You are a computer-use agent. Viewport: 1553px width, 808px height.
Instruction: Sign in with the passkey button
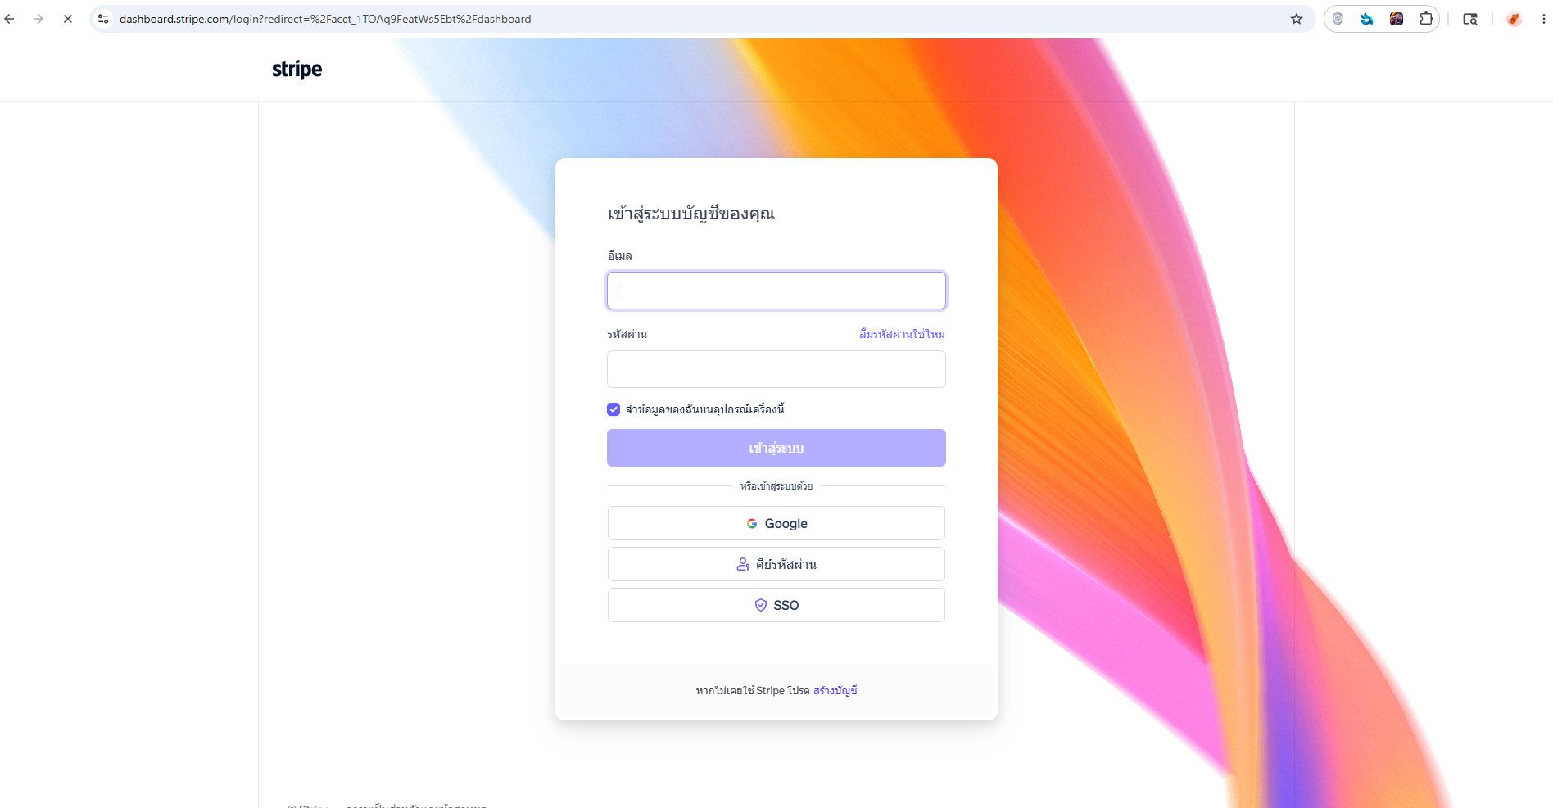click(776, 564)
